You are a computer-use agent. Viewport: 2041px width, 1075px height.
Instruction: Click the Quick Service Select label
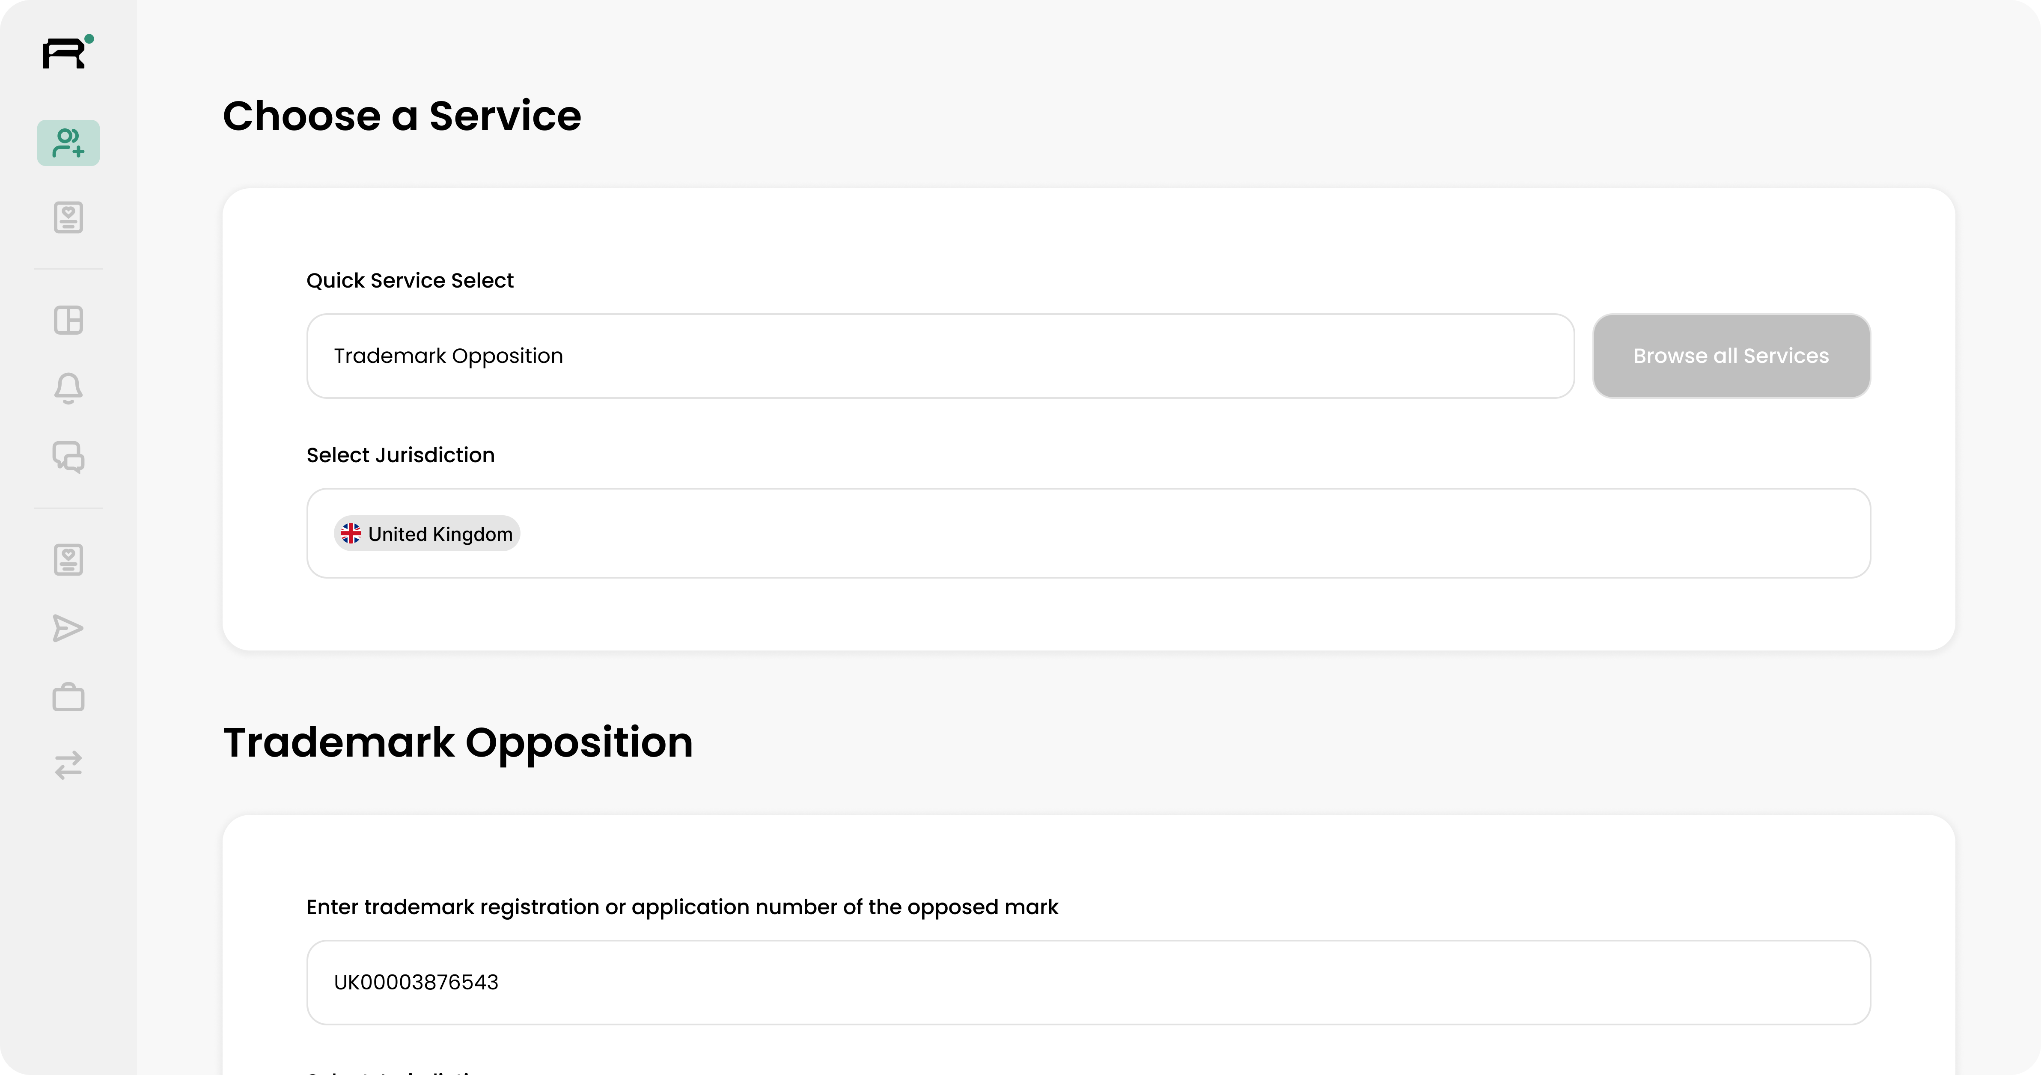[410, 280]
